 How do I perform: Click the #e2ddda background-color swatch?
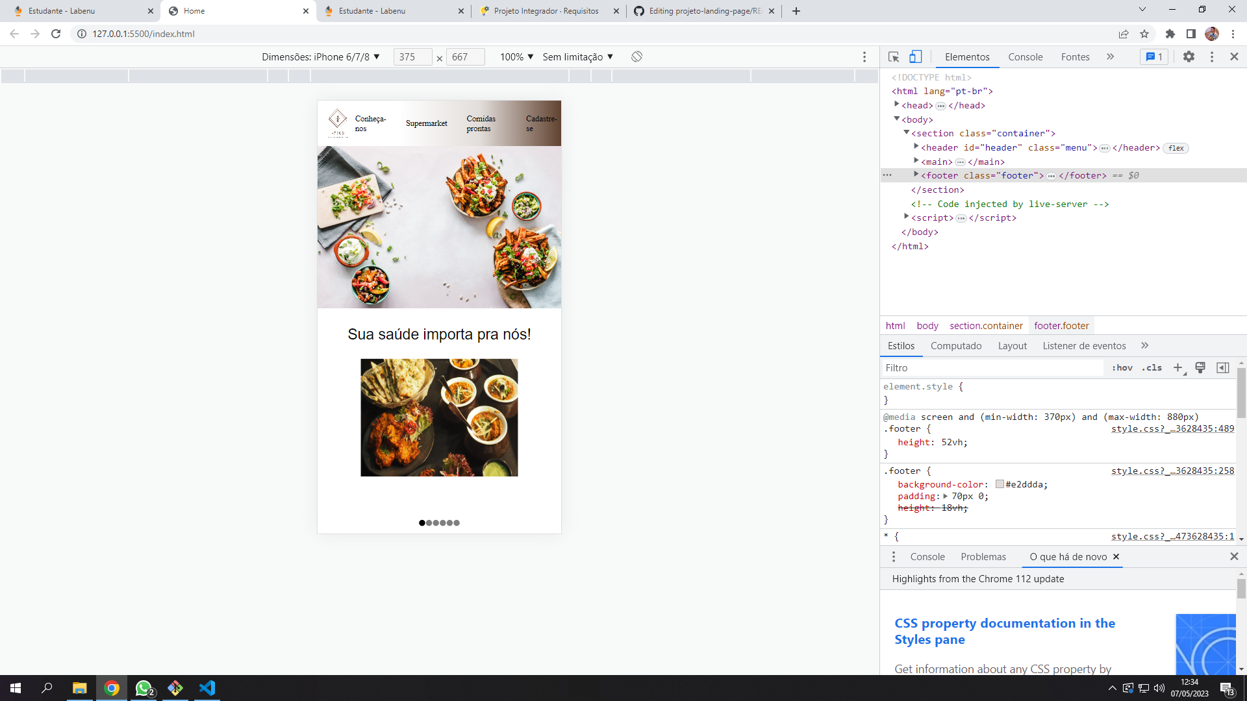[1000, 484]
